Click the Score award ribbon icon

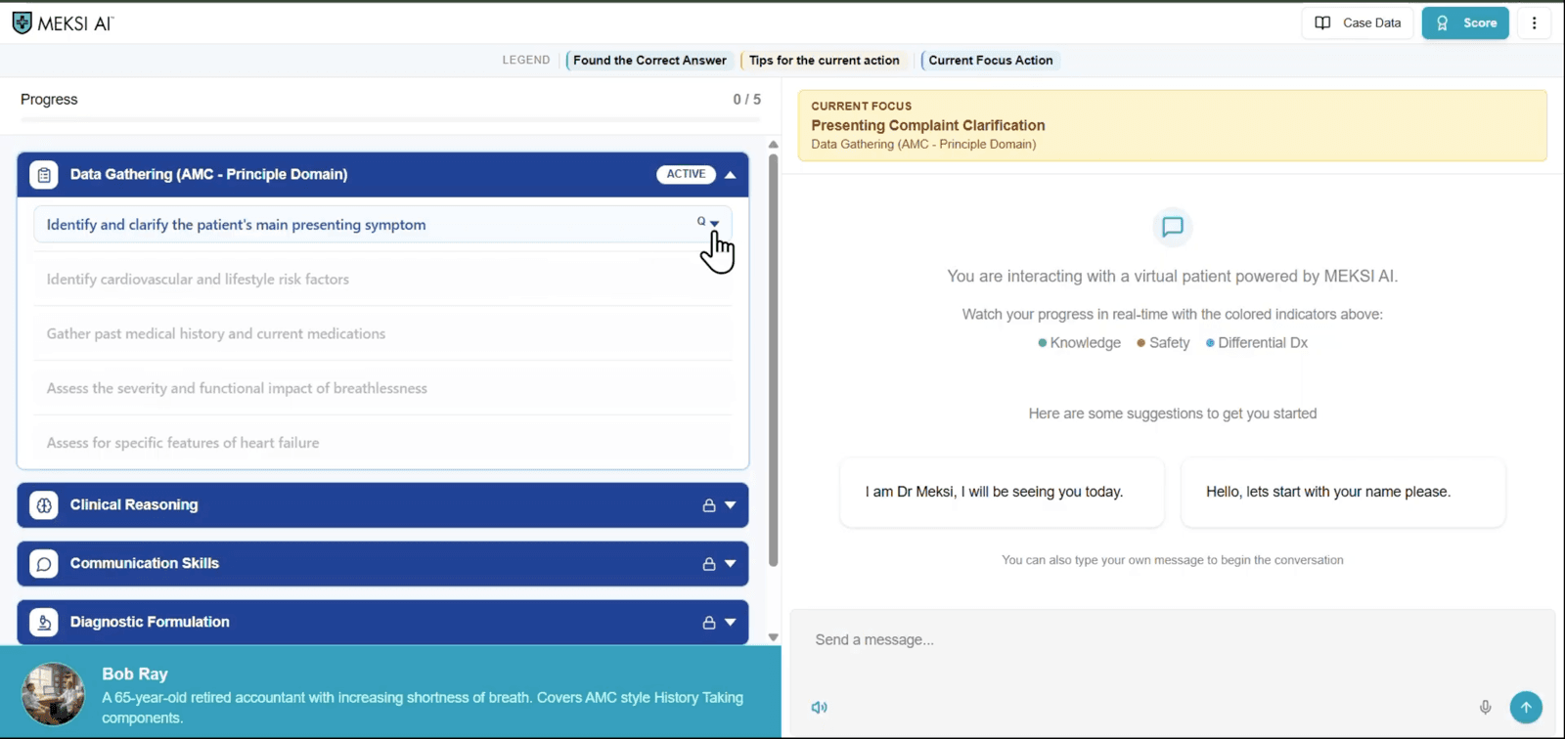[x=1442, y=22]
